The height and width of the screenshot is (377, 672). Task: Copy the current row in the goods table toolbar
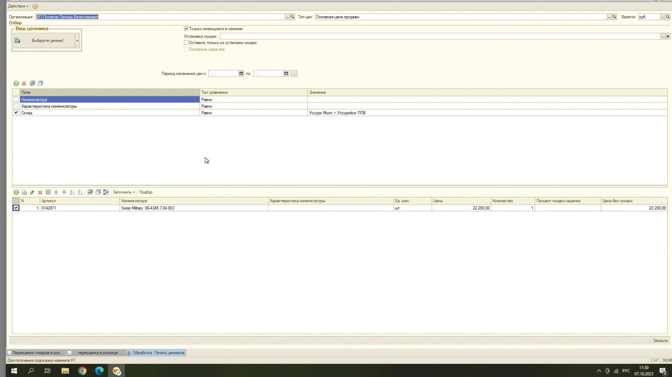pos(24,192)
